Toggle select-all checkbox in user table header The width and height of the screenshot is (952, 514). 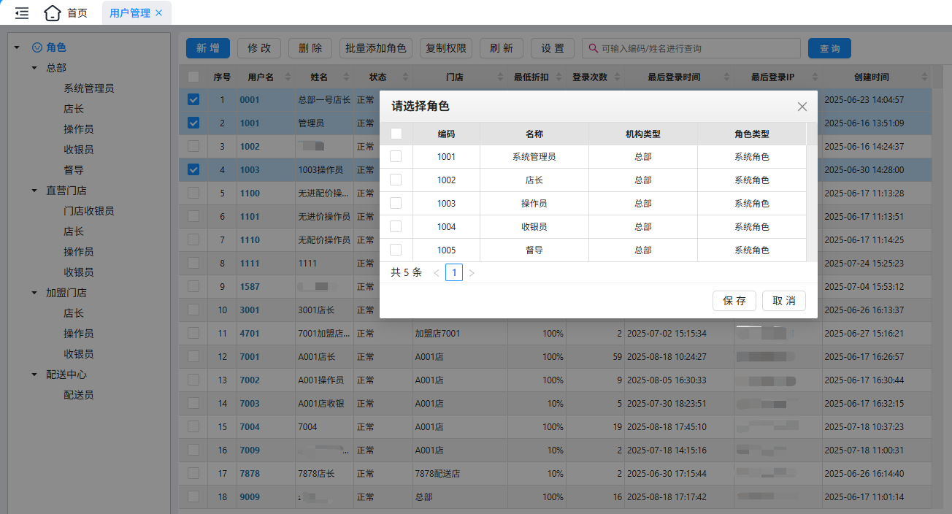(x=193, y=77)
